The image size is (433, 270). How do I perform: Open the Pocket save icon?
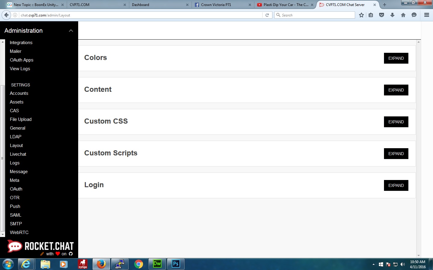(382, 15)
